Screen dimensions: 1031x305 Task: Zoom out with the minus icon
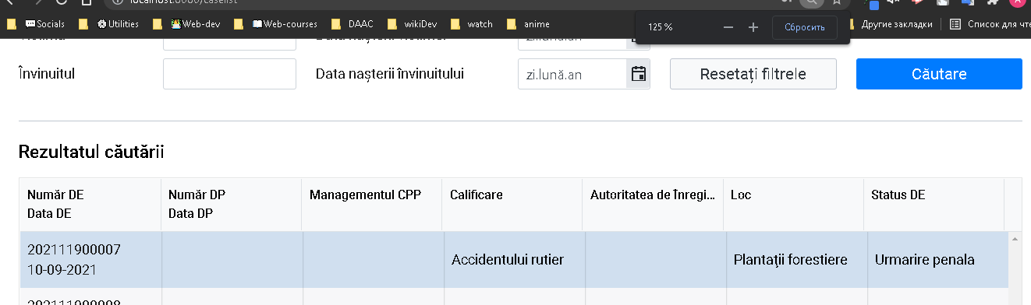point(728,27)
